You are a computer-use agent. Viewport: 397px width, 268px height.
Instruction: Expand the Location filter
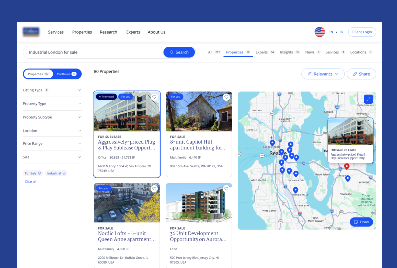tap(52, 131)
